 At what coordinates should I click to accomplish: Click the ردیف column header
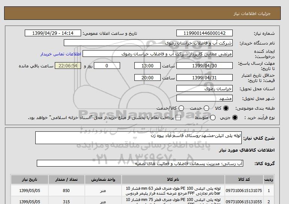click(x=268, y=180)
